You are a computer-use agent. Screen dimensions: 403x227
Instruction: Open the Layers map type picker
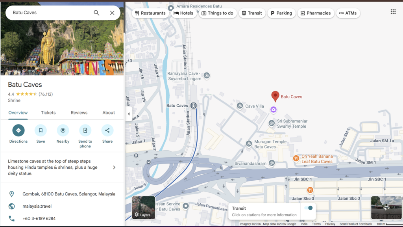[143, 208]
